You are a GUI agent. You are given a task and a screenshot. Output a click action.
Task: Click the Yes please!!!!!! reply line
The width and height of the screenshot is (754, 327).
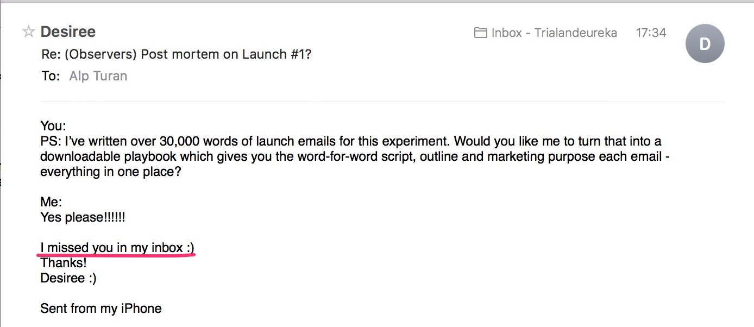coord(83,217)
